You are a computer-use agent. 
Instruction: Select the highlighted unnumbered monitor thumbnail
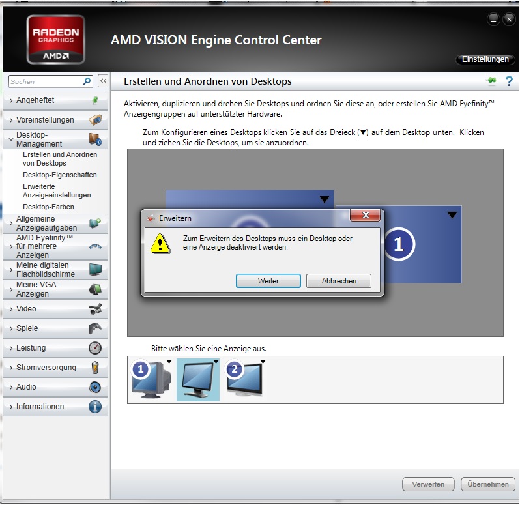tap(198, 380)
